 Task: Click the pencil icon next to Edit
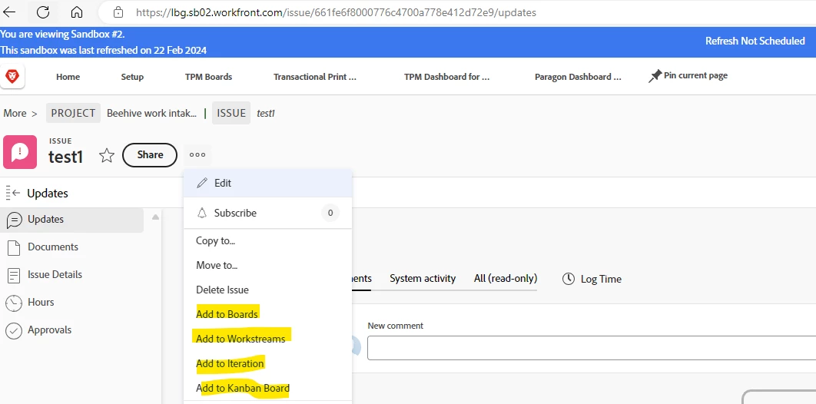pyautogui.click(x=202, y=183)
